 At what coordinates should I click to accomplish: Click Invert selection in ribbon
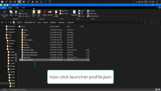pyautogui.click(x=93, y=16)
